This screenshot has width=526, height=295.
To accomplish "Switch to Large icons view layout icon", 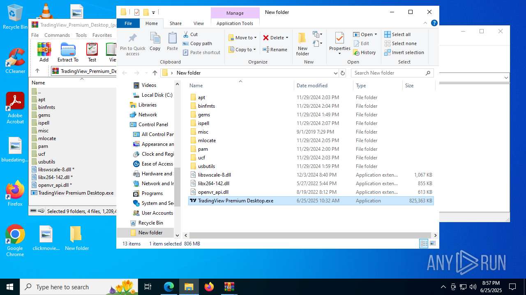I will 432,243.
